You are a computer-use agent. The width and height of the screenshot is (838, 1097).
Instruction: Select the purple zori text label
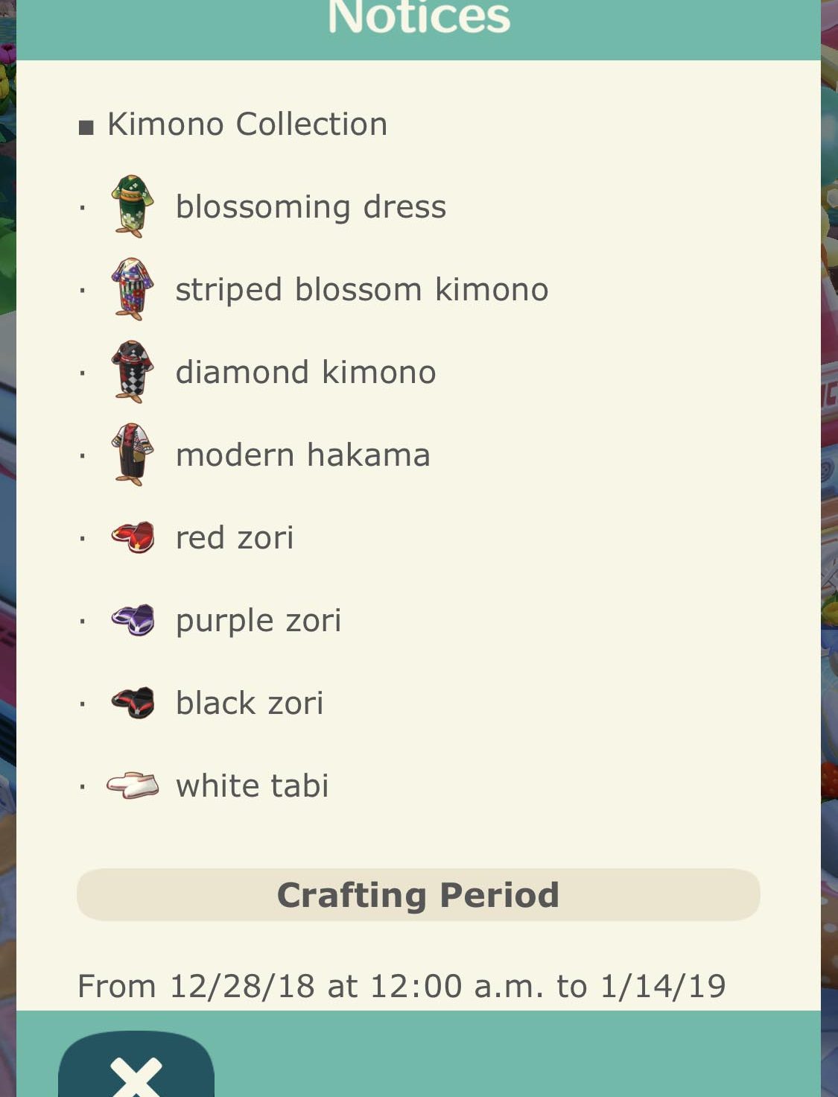[258, 621]
